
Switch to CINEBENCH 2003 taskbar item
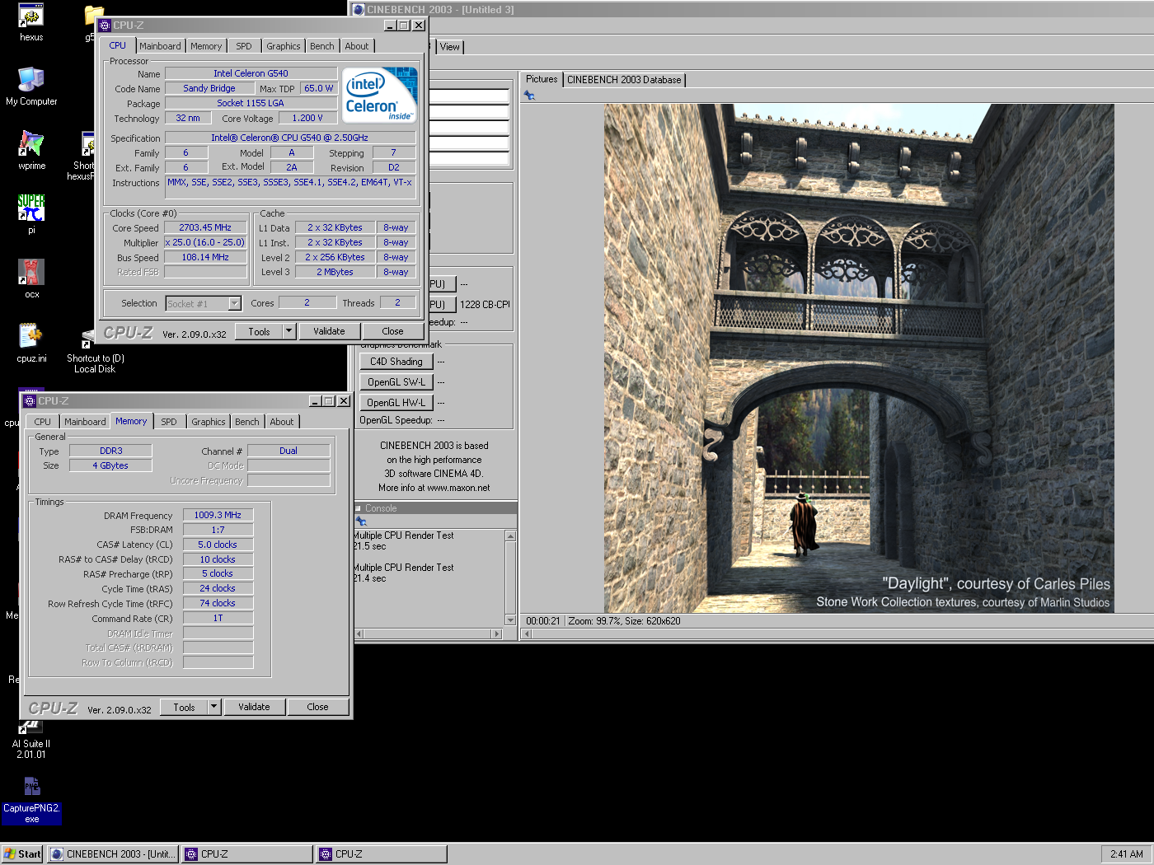[x=113, y=854]
